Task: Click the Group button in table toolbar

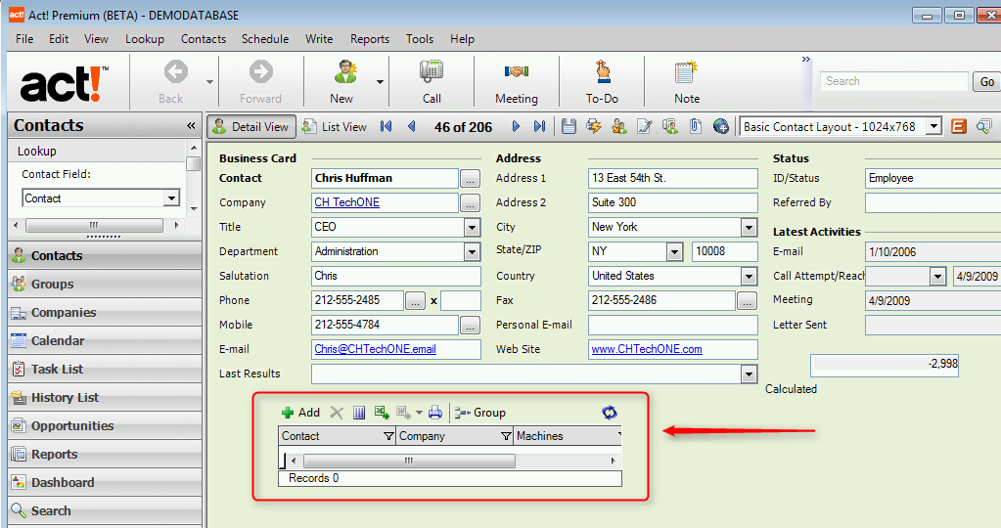Action: pyautogui.click(x=480, y=413)
